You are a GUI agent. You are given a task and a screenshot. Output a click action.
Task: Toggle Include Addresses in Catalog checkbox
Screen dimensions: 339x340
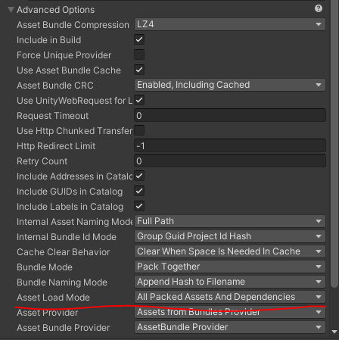[139, 176]
